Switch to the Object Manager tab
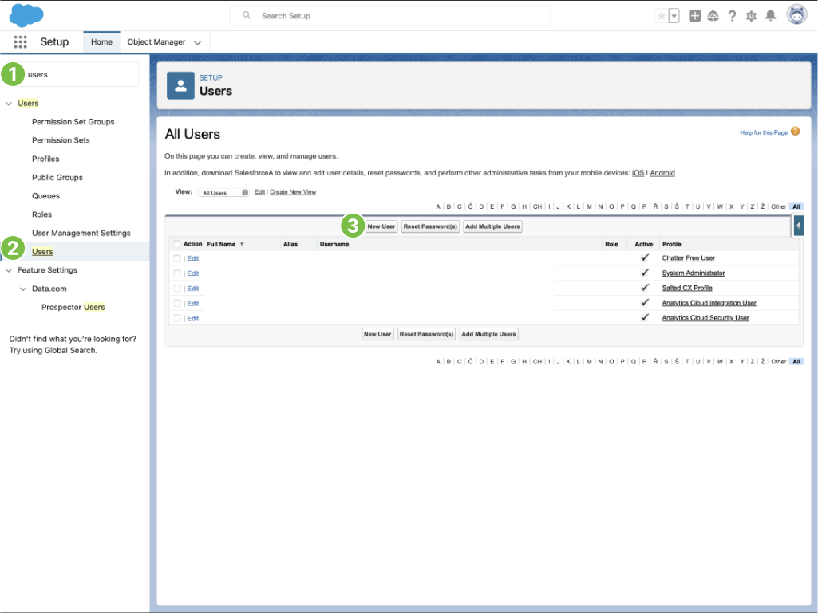The height and width of the screenshot is (613, 818). [156, 42]
